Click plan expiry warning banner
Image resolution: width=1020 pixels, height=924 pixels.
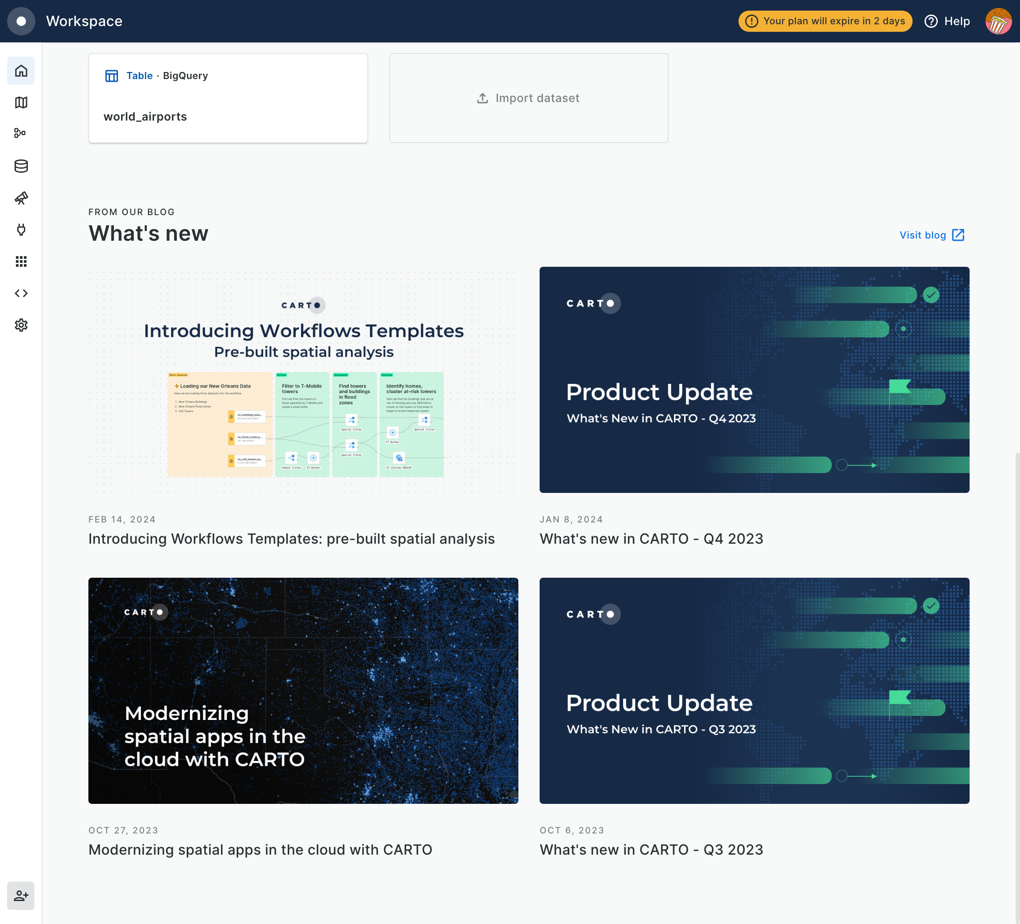(825, 21)
